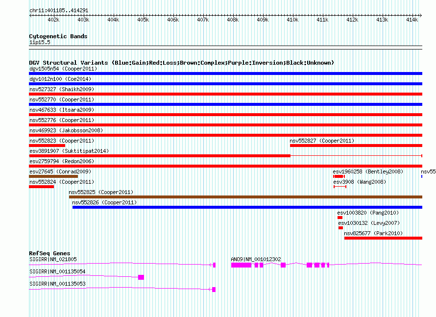Click nsv469923 (Jakobsson2008) label
436x317 pixels.
[66, 130]
